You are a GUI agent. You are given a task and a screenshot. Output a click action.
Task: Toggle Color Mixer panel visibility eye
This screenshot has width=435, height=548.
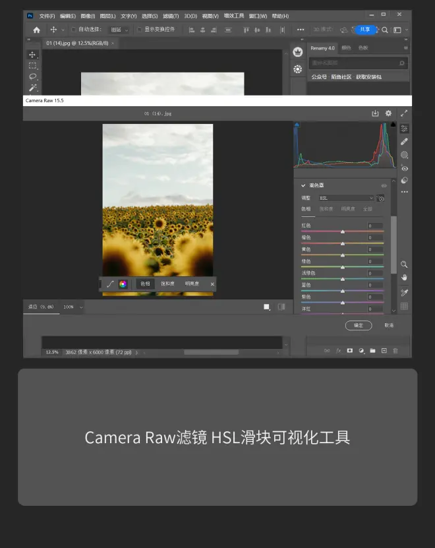(x=384, y=185)
